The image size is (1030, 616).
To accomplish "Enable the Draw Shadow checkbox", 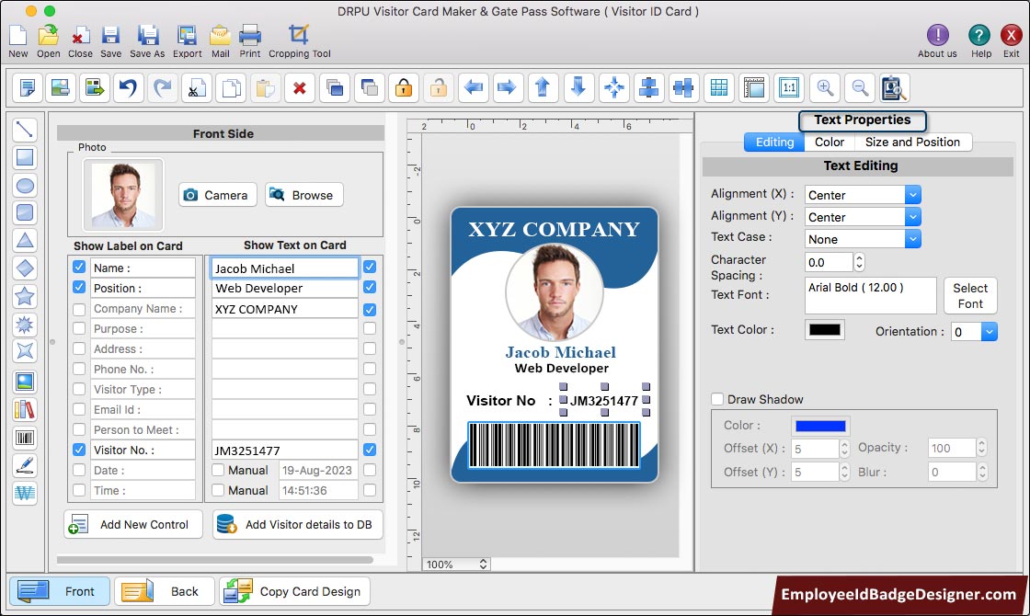I will (717, 399).
